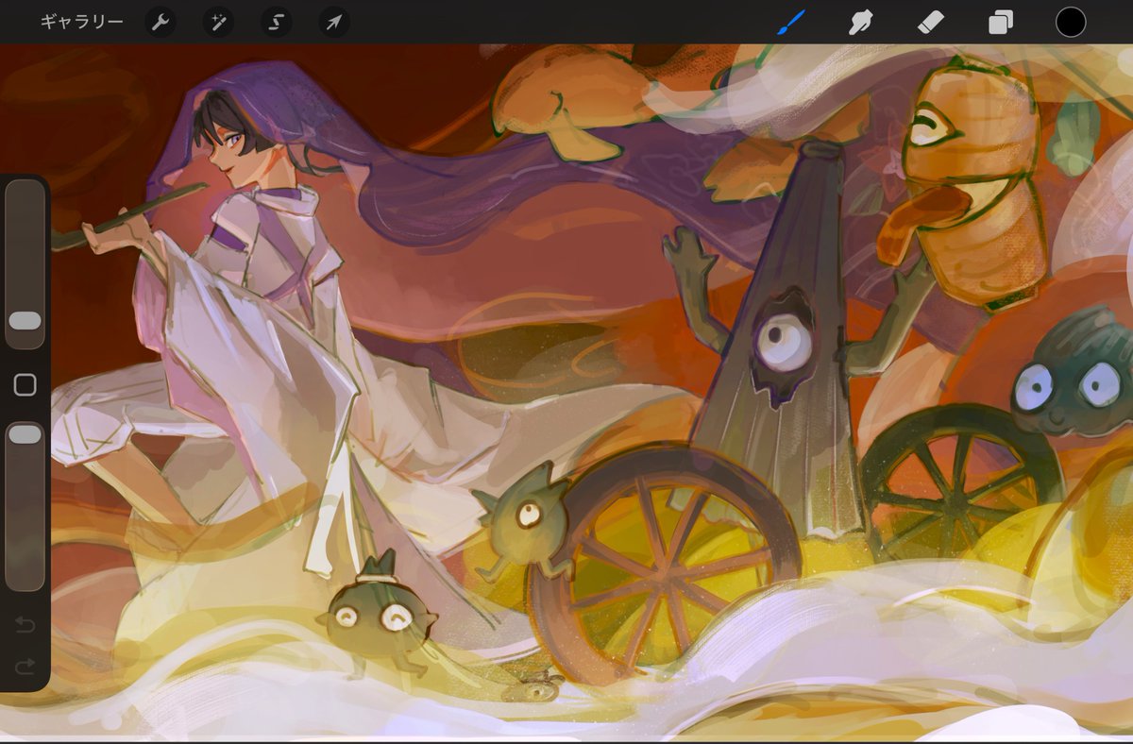
Task: Click the brush size slider handle
Action: click(25, 321)
